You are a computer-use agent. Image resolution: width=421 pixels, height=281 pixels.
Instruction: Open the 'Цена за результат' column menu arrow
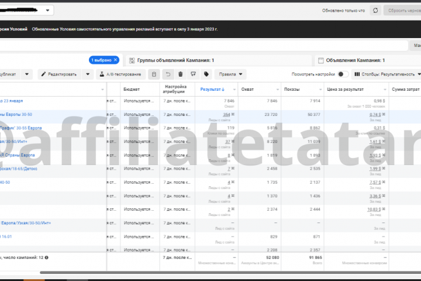coord(385,90)
